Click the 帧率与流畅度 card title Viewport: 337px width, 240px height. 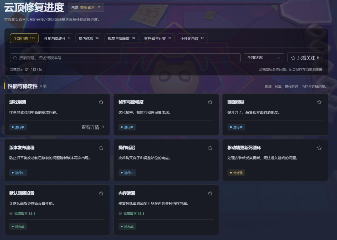pos(131,102)
